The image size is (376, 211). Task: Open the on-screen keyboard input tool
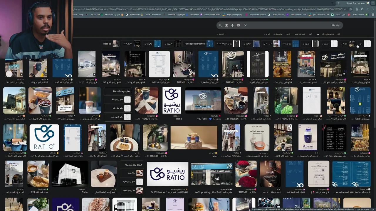pyautogui.click(x=238, y=25)
